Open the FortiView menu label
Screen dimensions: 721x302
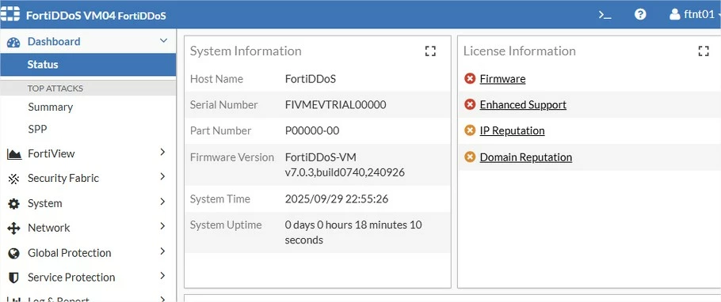(51, 153)
